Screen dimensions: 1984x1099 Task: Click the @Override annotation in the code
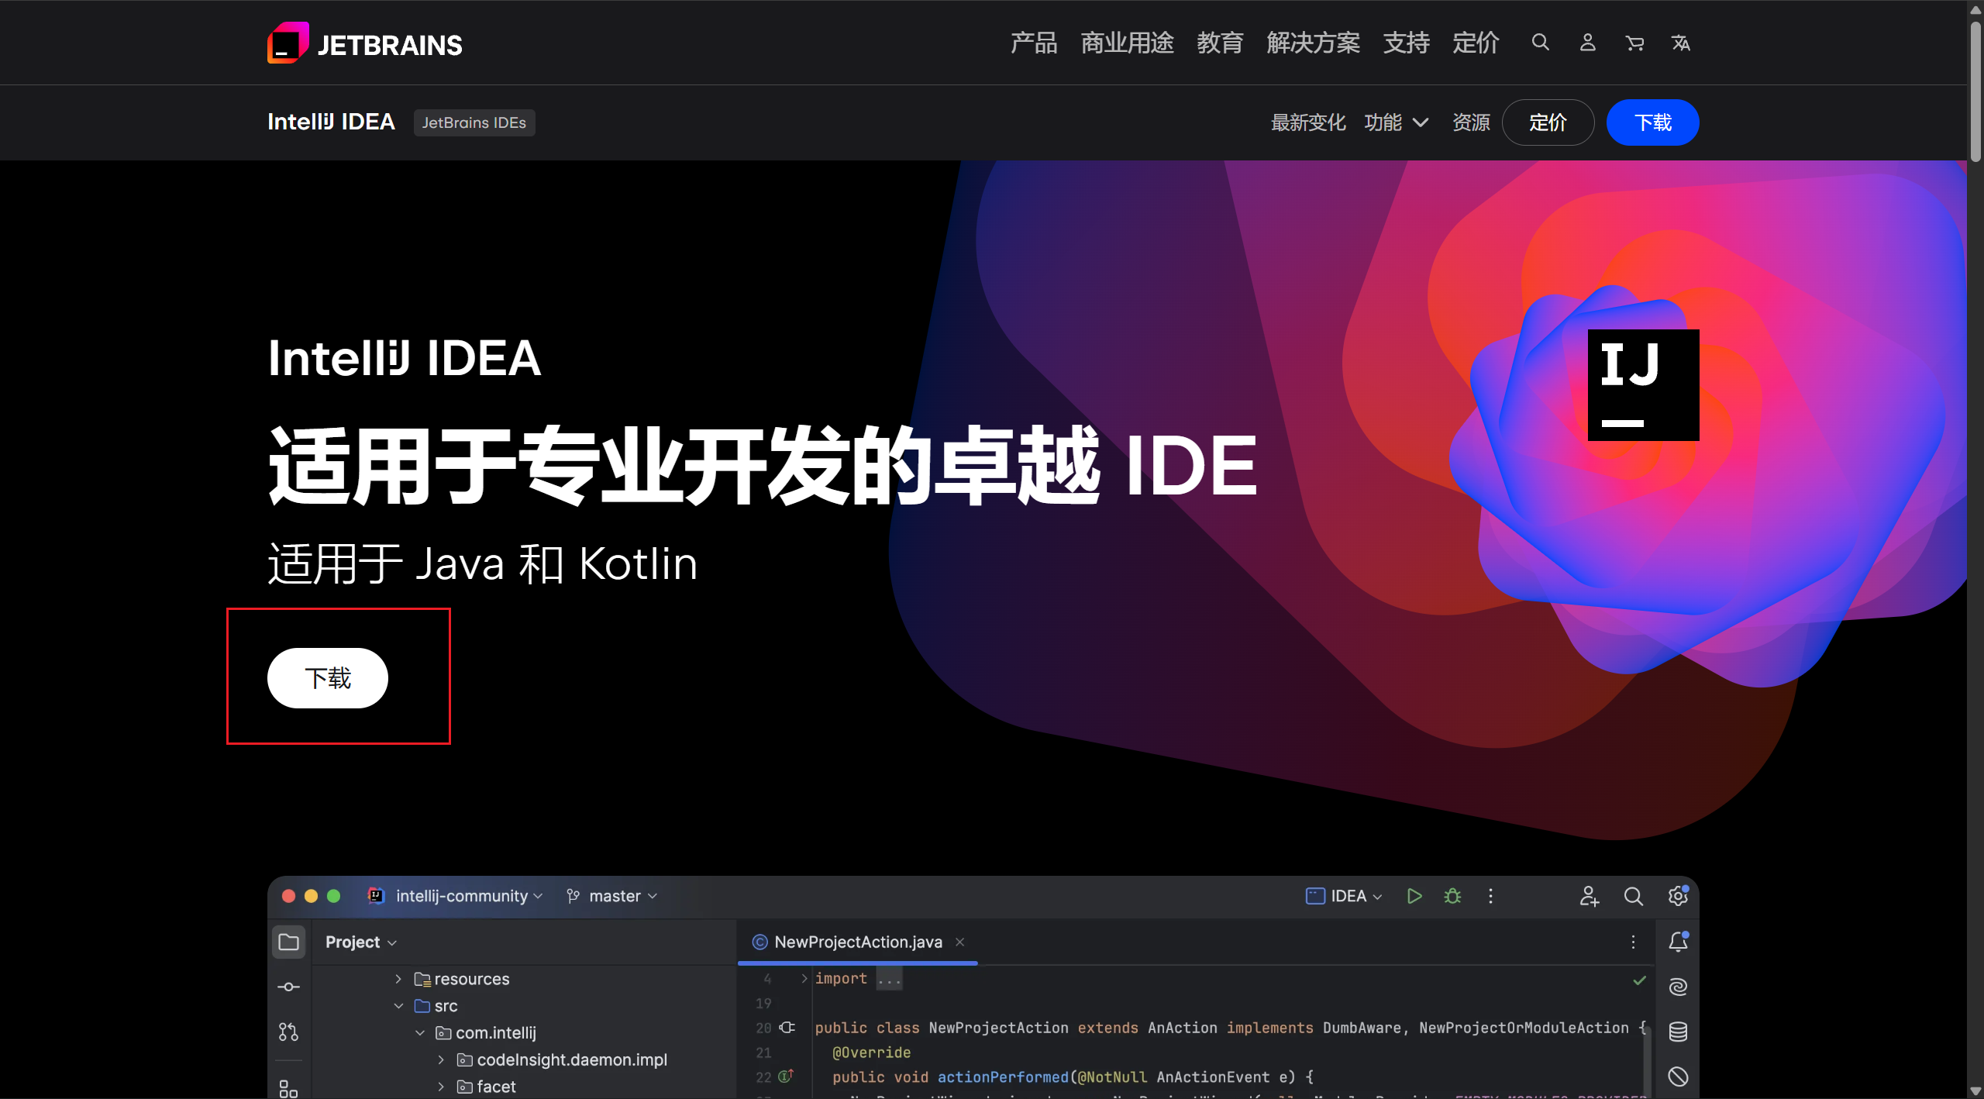coord(871,1052)
